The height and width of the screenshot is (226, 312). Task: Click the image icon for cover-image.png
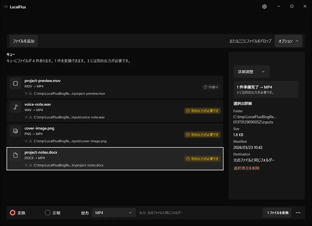coord(15,131)
